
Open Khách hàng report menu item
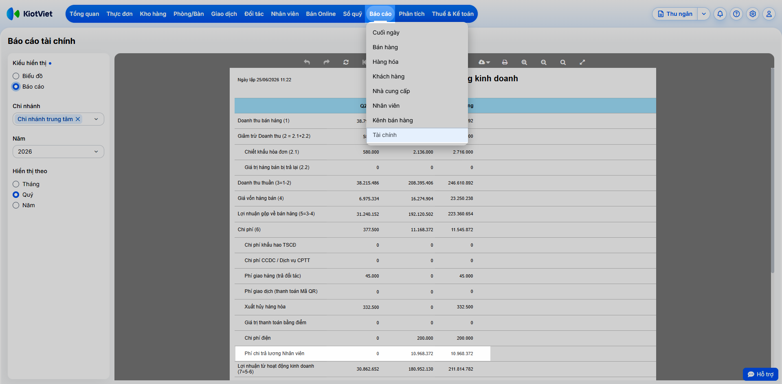tap(417, 76)
